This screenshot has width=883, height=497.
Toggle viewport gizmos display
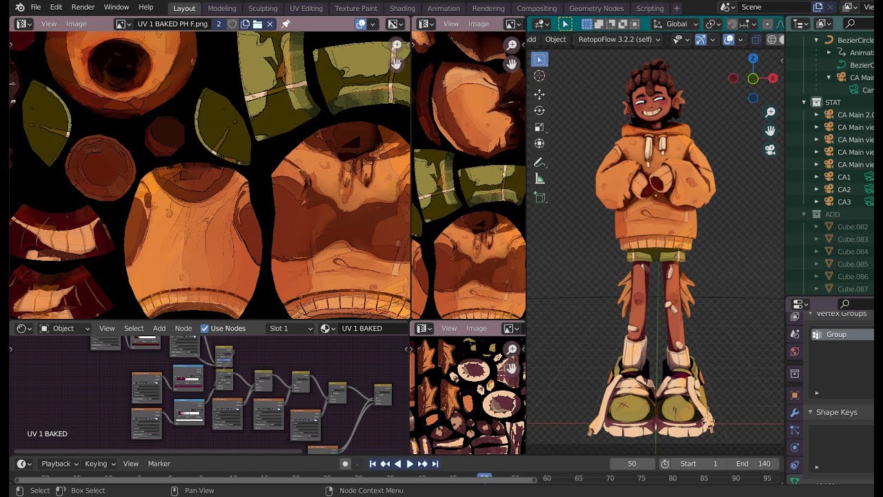(x=700, y=39)
